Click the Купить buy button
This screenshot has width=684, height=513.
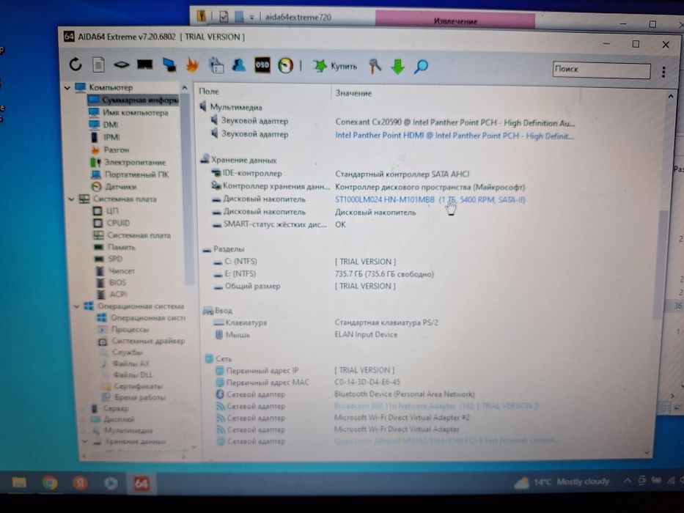click(335, 66)
